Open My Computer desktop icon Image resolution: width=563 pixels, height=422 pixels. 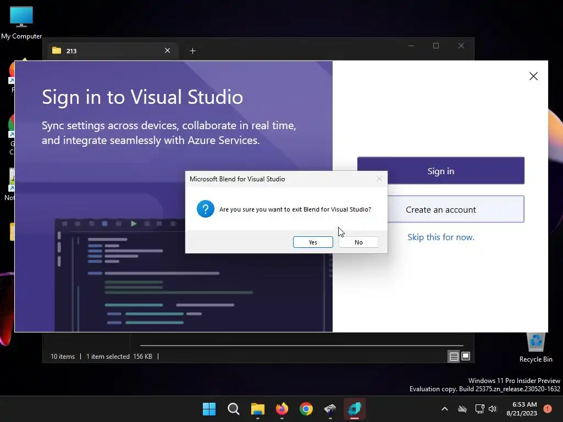coord(21,23)
